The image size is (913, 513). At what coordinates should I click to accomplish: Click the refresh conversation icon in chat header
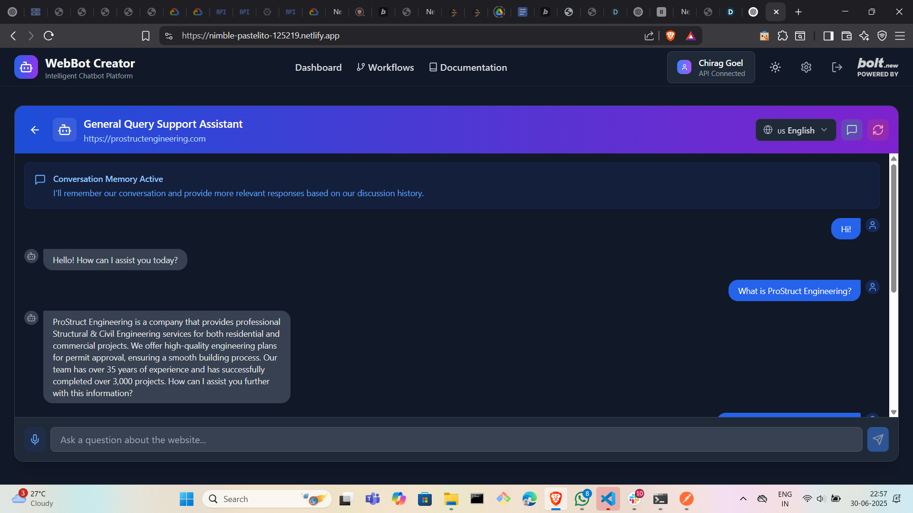[x=878, y=130]
